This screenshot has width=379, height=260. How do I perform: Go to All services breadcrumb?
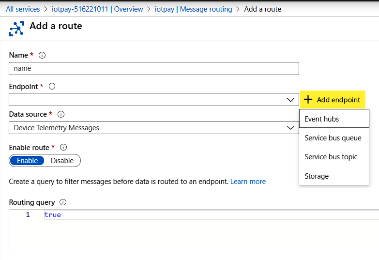(23, 9)
